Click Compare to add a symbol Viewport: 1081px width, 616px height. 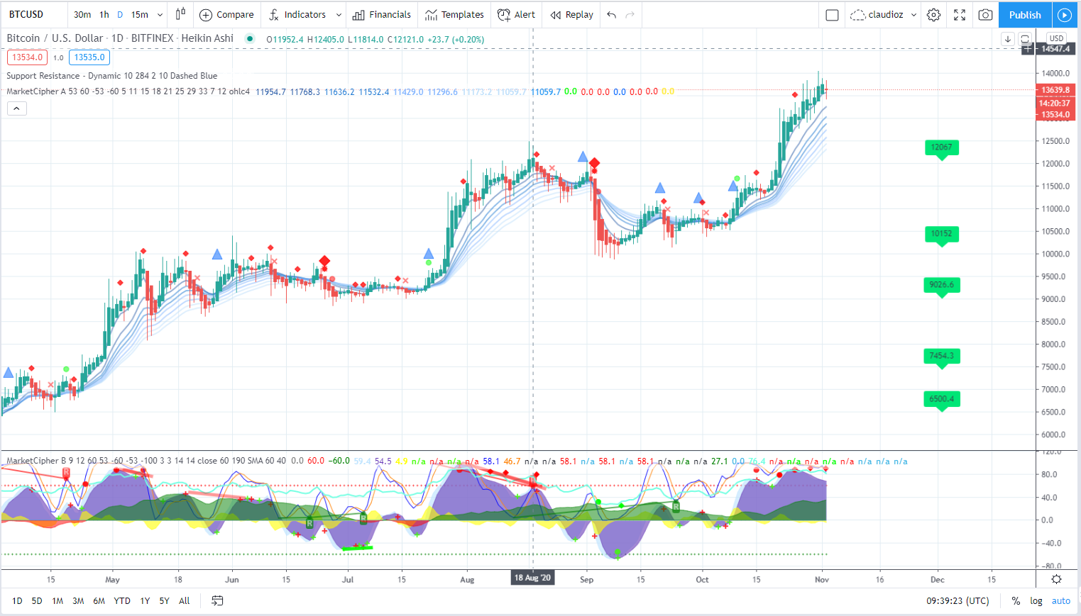tap(226, 14)
